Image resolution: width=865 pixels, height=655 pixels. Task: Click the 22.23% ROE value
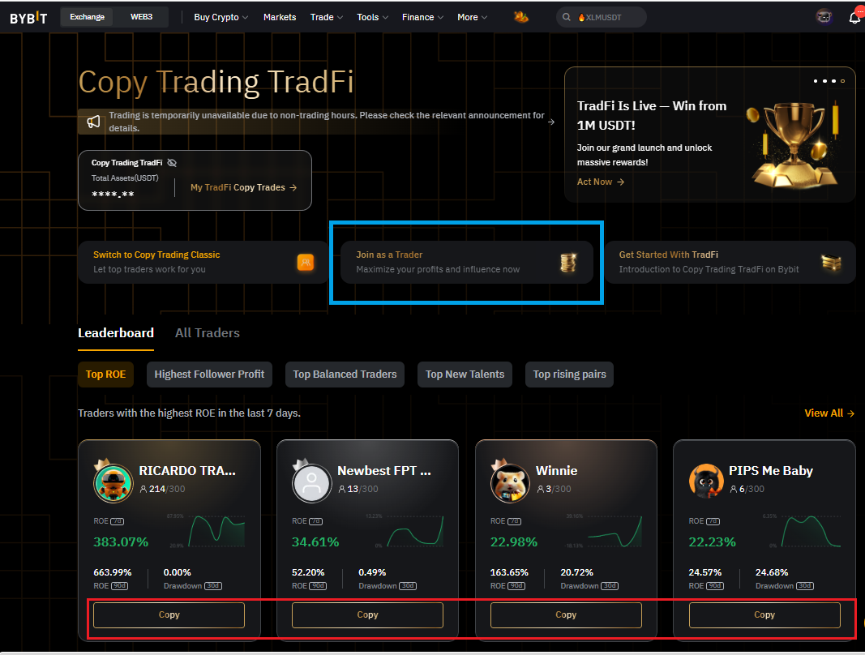(x=713, y=542)
